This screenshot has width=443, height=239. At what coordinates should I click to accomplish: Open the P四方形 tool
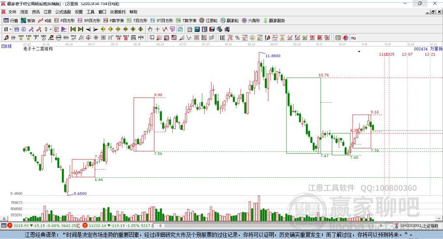(x=64, y=21)
